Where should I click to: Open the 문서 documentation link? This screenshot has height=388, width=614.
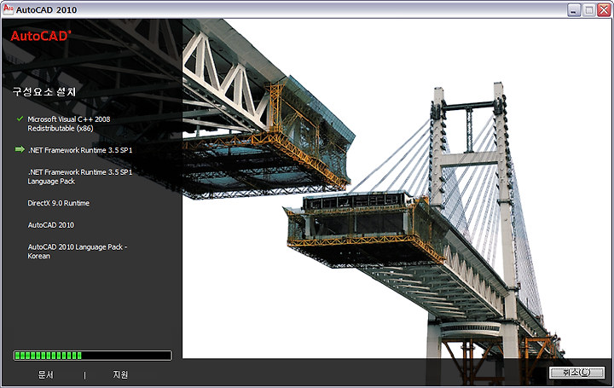[45, 374]
